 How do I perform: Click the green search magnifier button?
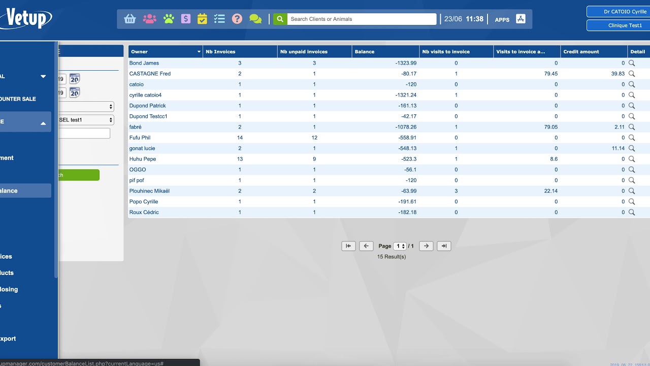pyautogui.click(x=280, y=19)
